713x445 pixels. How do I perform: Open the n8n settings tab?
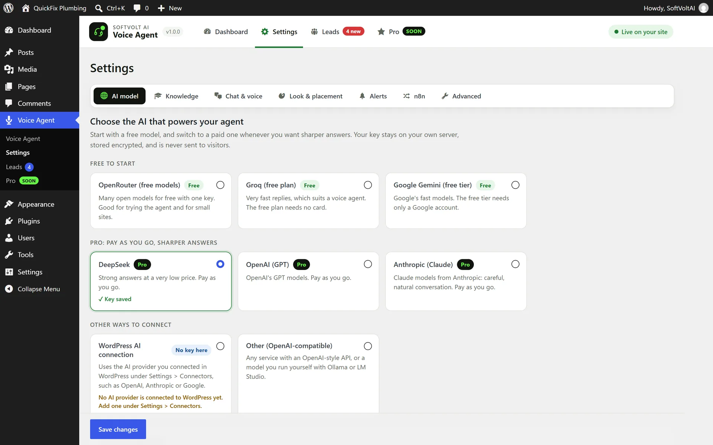click(x=414, y=96)
